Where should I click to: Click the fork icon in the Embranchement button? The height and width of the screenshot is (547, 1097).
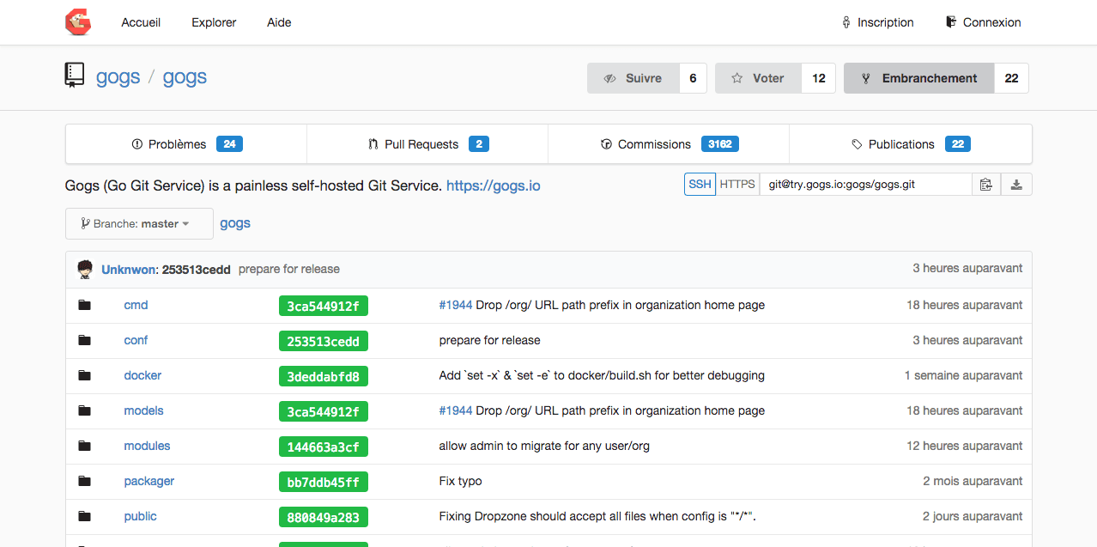click(x=865, y=78)
